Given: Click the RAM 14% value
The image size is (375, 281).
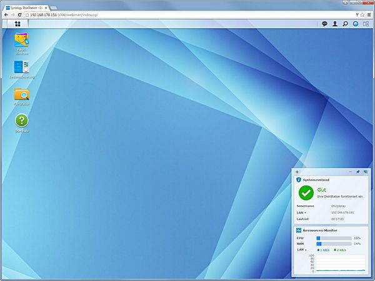Looking at the screenshot, I should (x=357, y=244).
